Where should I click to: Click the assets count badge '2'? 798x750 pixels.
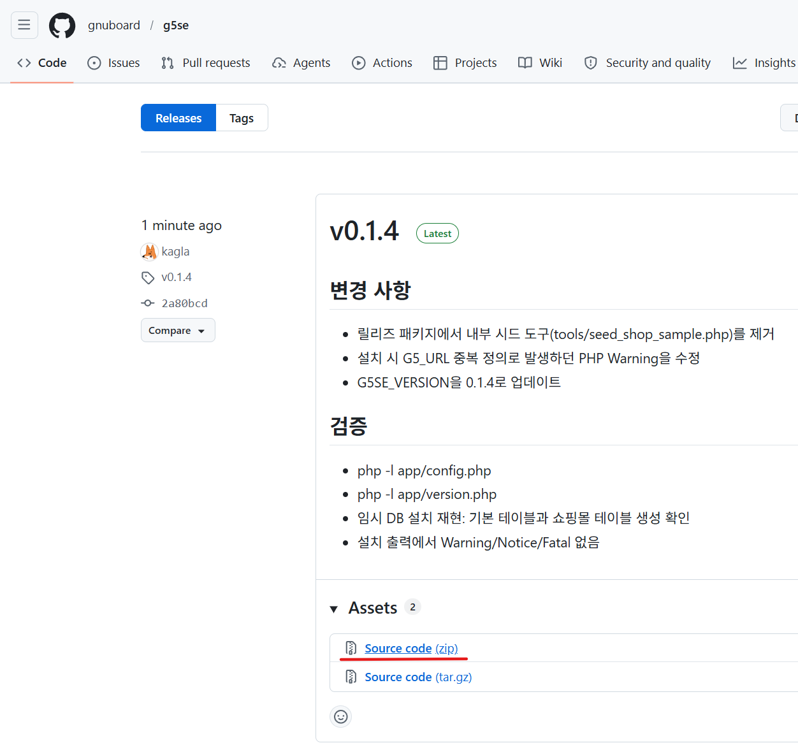pyautogui.click(x=413, y=607)
